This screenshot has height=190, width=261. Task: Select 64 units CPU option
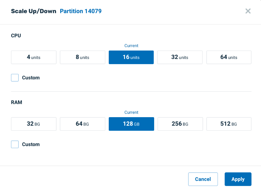coord(229,57)
